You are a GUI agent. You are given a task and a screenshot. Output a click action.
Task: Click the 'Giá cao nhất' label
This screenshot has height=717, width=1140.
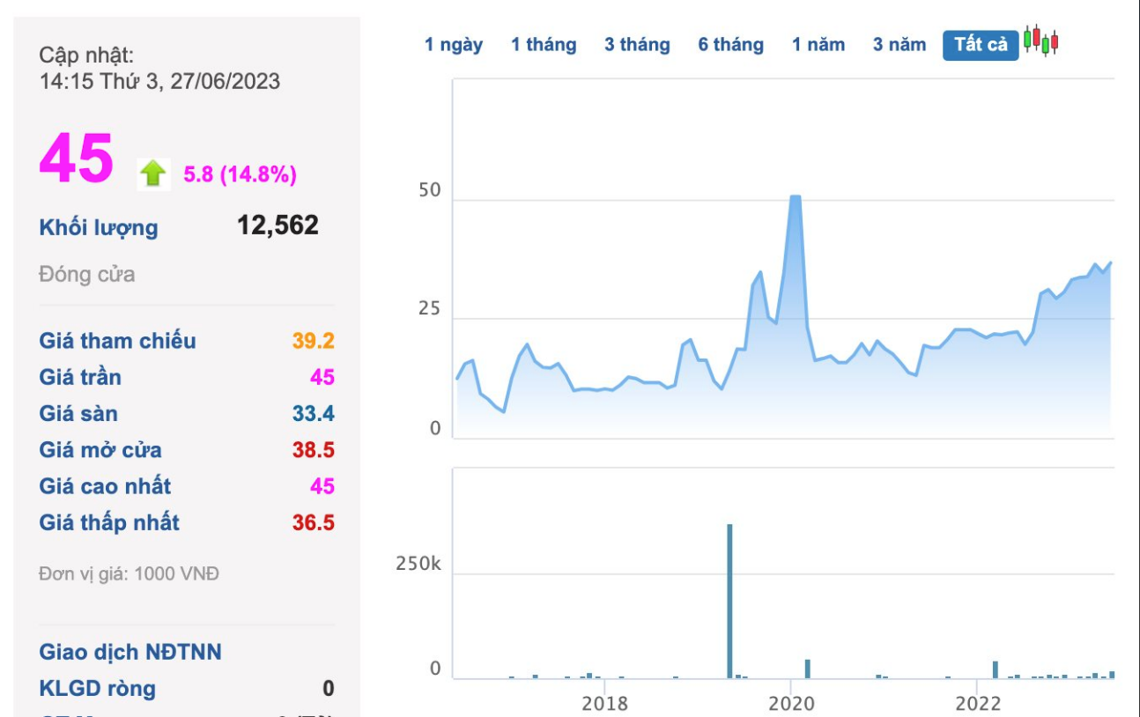[x=105, y=486]
